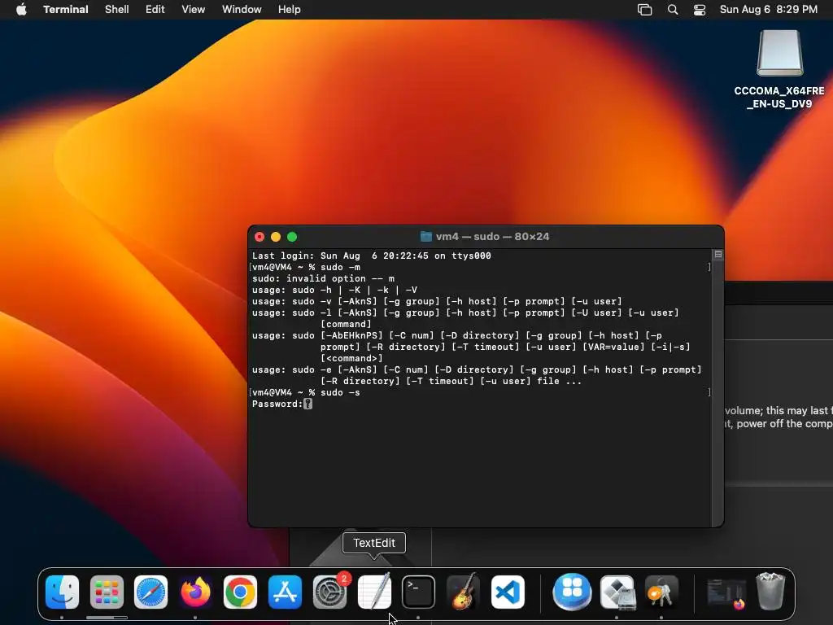Click the folder proxy icon in Terminal title
Screen dimensions: 833x625
[425, 237]
